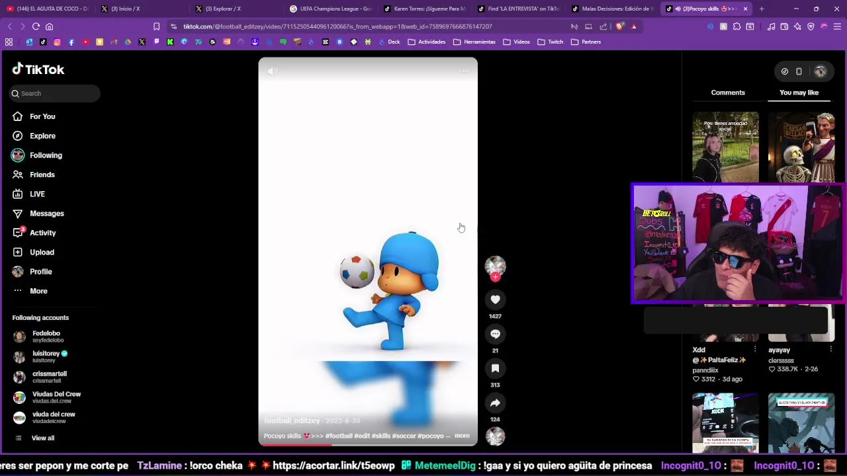The width and height of the screenshot is (847, 476).
Task: Switch to Explorar / X browser tab
Action: tap(237, 9)
